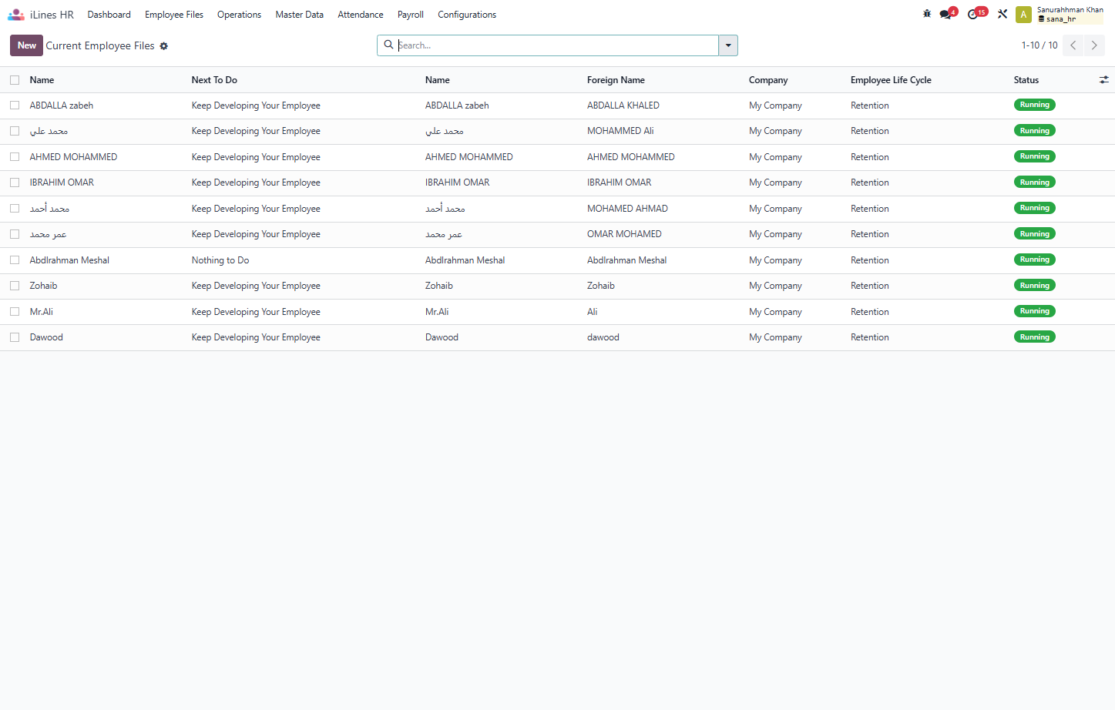Sort by the Foreign Name column header
Viewport: 1115px width, 710px height.
click(x=616, y=80)
